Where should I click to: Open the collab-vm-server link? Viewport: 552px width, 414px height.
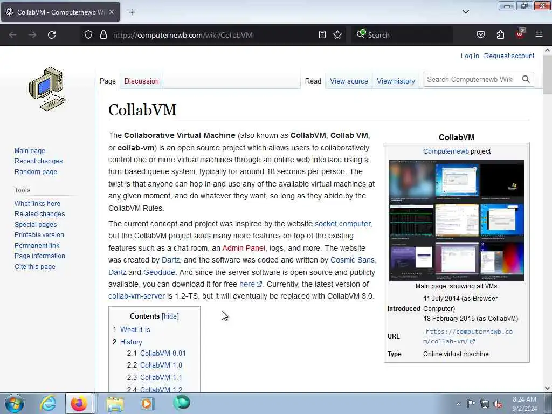(x=136, y=296)
